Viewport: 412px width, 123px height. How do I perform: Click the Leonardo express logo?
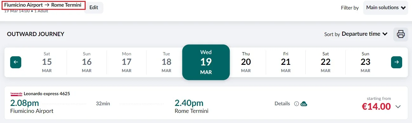point(16,94)
